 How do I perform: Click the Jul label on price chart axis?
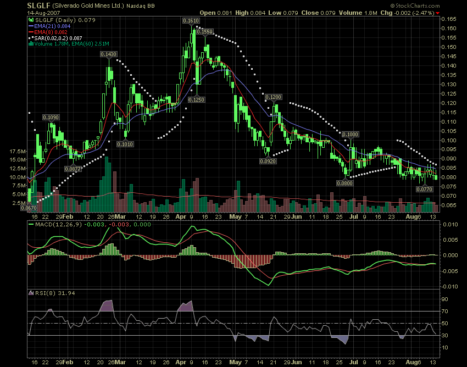[353, 216]
